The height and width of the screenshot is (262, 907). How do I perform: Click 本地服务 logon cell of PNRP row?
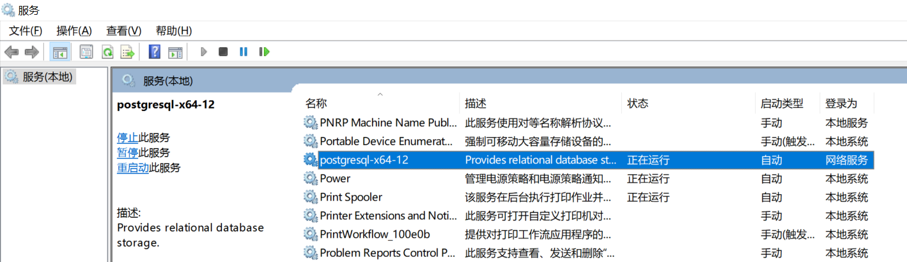pyautogui.click(x=847, y=123)
